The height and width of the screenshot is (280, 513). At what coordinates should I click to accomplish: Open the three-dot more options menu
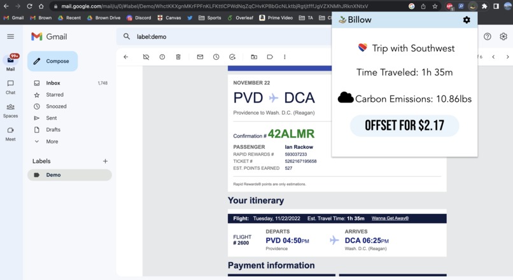point(285,57)
